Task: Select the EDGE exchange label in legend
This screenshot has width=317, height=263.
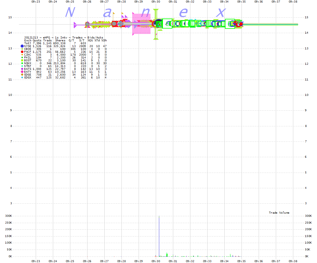Action: [x=28, y=75]
